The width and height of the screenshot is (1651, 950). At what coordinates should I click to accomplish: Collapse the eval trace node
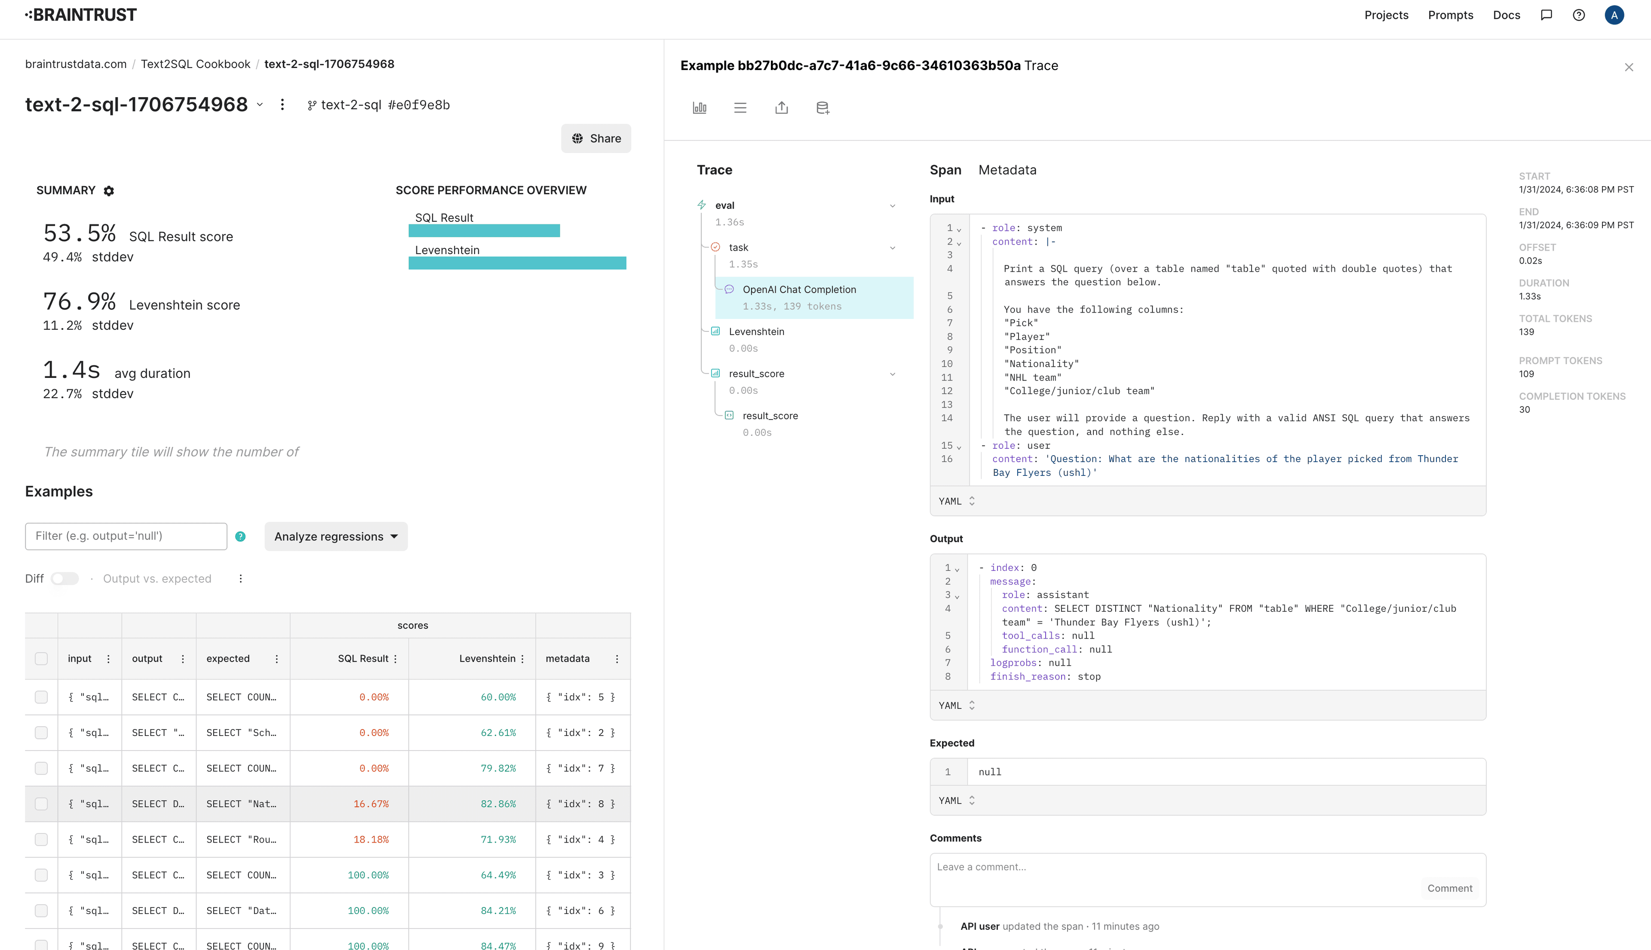pyautogui.click(x=892, y=205)
